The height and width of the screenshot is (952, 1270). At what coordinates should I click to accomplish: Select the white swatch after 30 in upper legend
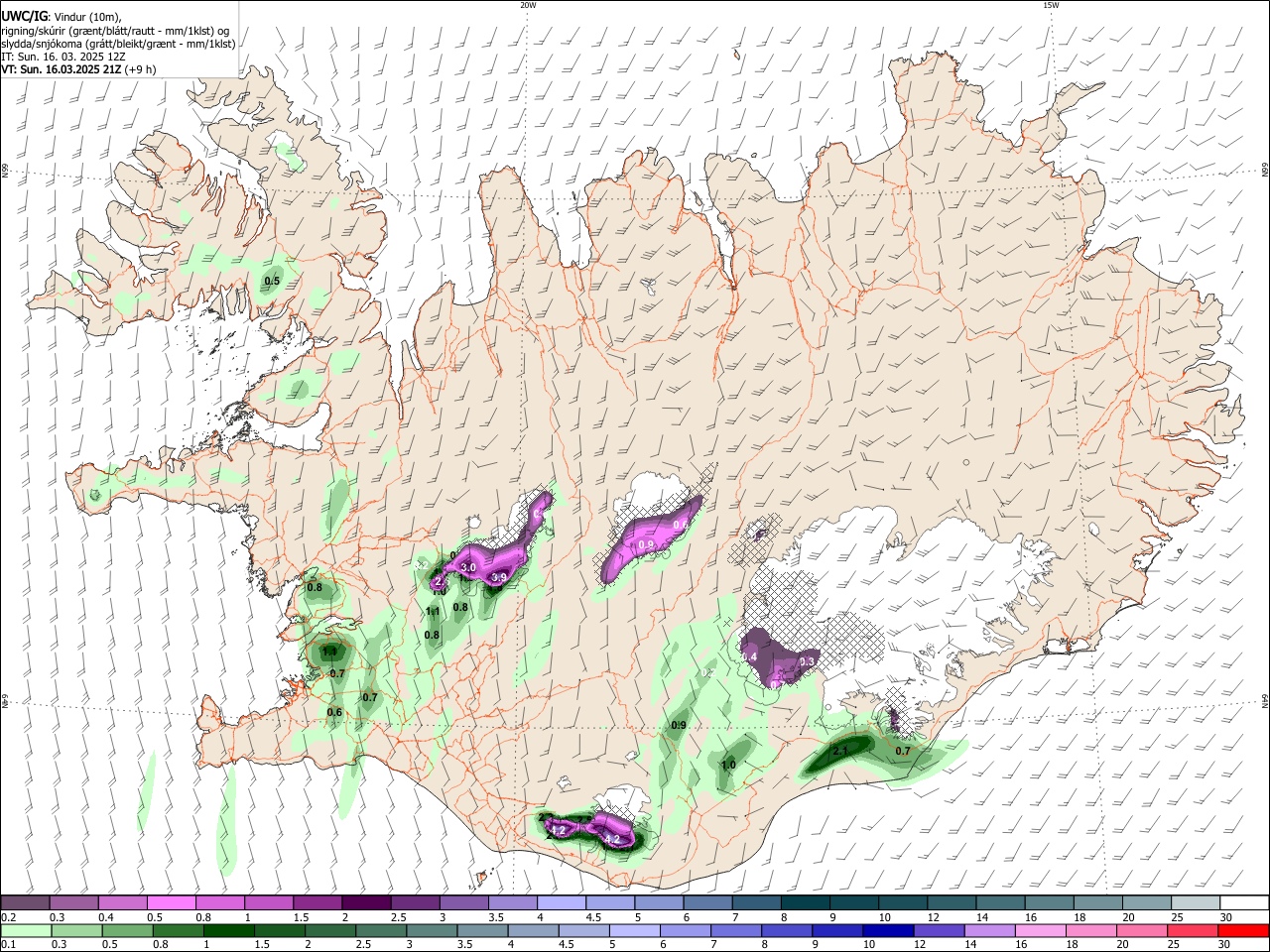[x=1245, y=902]
